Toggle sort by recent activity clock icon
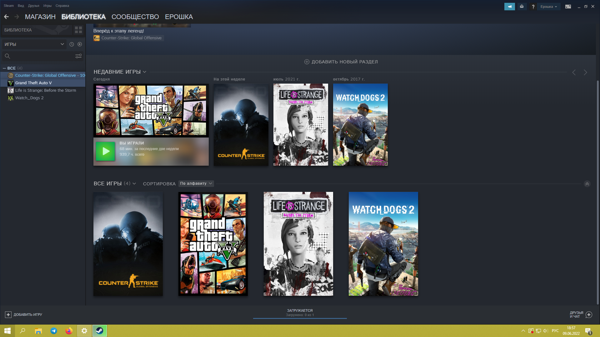600x337 pixels. [x=72, y=44]
